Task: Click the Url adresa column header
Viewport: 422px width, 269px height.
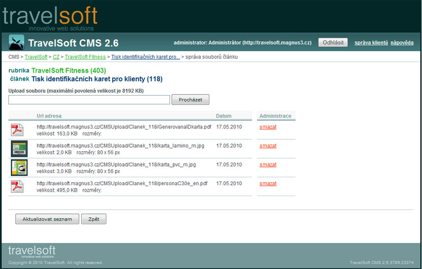Action: pyautogui.click(x=49, y=116)
